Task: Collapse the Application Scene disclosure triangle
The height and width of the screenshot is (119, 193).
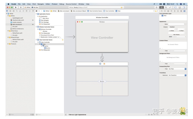Action: pos(36,14)
